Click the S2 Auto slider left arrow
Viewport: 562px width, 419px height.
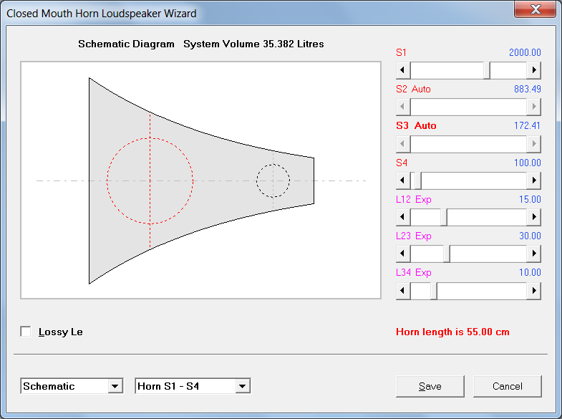[x=403, y=107]
